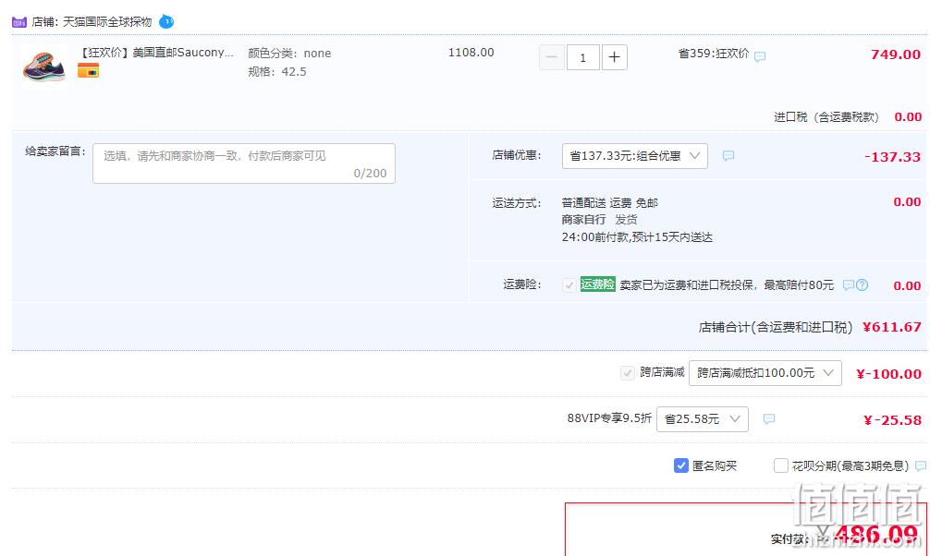The image size is (930, 556).
Task: Click the info bubble after 花呗分期
Action: [x=921, y=465]
